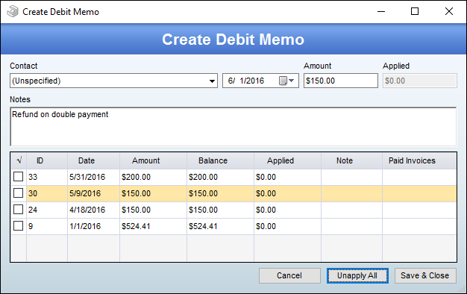Tick the checkbox for debit ID 24
The width and height of the screenshot is (467, 294).
[x=18, y=210]
